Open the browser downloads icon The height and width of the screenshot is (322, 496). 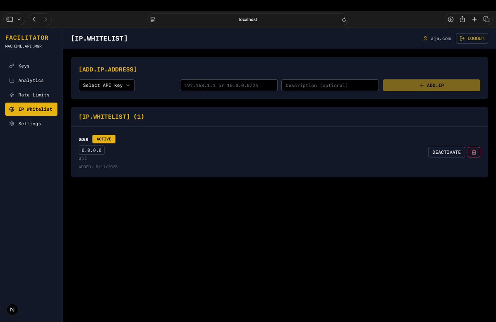[x=450, y=19]
